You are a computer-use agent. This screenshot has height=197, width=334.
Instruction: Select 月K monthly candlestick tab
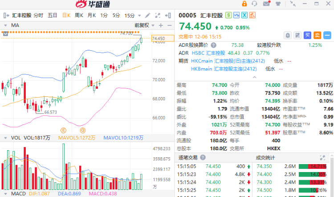coord(92,15)
